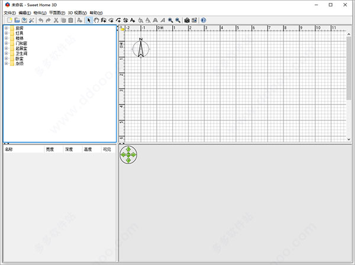Choose the Add text label tool

[x=133, y=20]
